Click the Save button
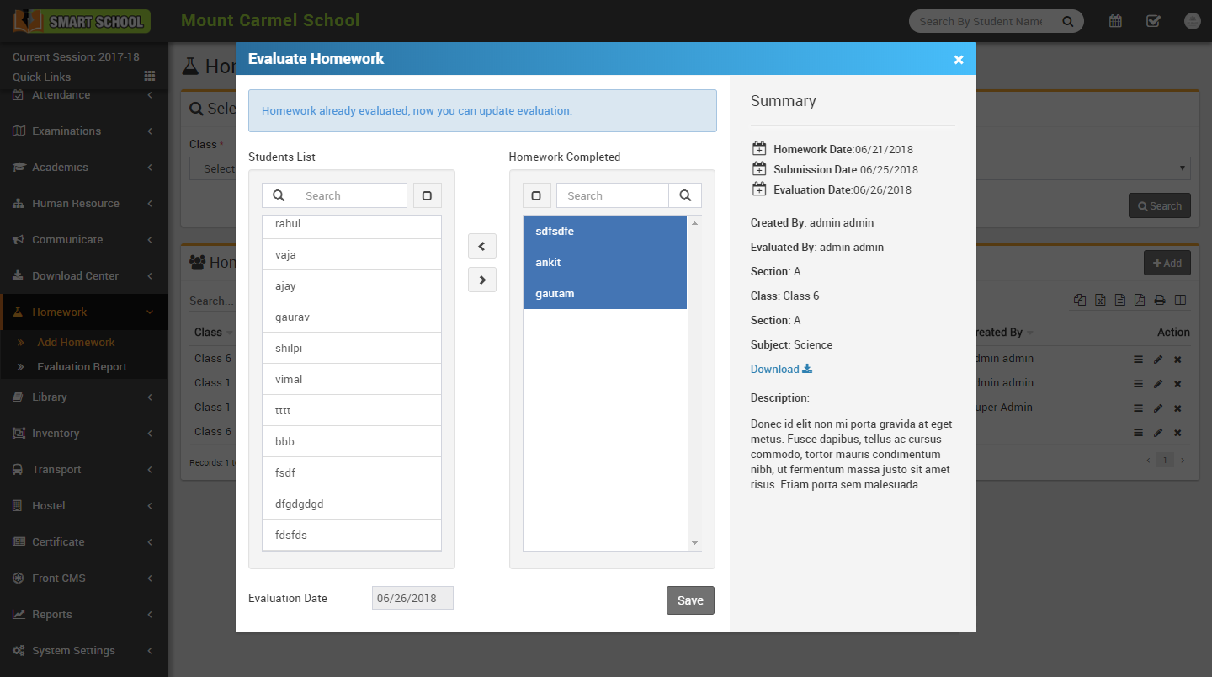The height and width of the screenshot is (677, 1212). (690, 600)
